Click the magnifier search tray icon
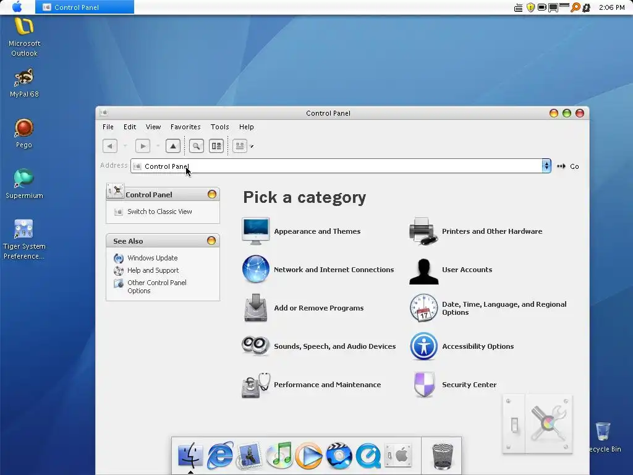The image size is (633, 475). [576, 7]
